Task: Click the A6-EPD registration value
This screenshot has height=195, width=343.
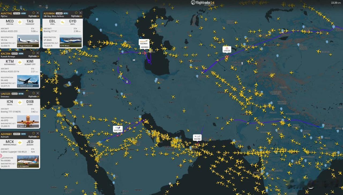Action: (4, 121)
